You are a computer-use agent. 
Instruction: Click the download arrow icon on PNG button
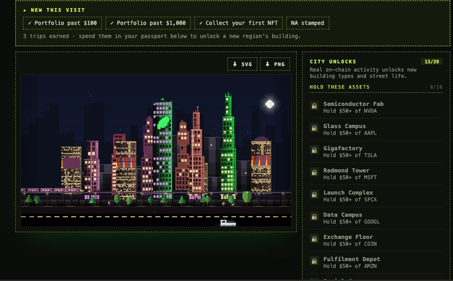(x=268, y=64)
